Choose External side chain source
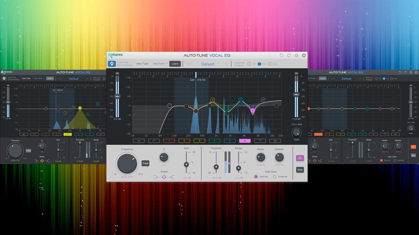This screenshot has height=235, width=419. click(275, 177)
